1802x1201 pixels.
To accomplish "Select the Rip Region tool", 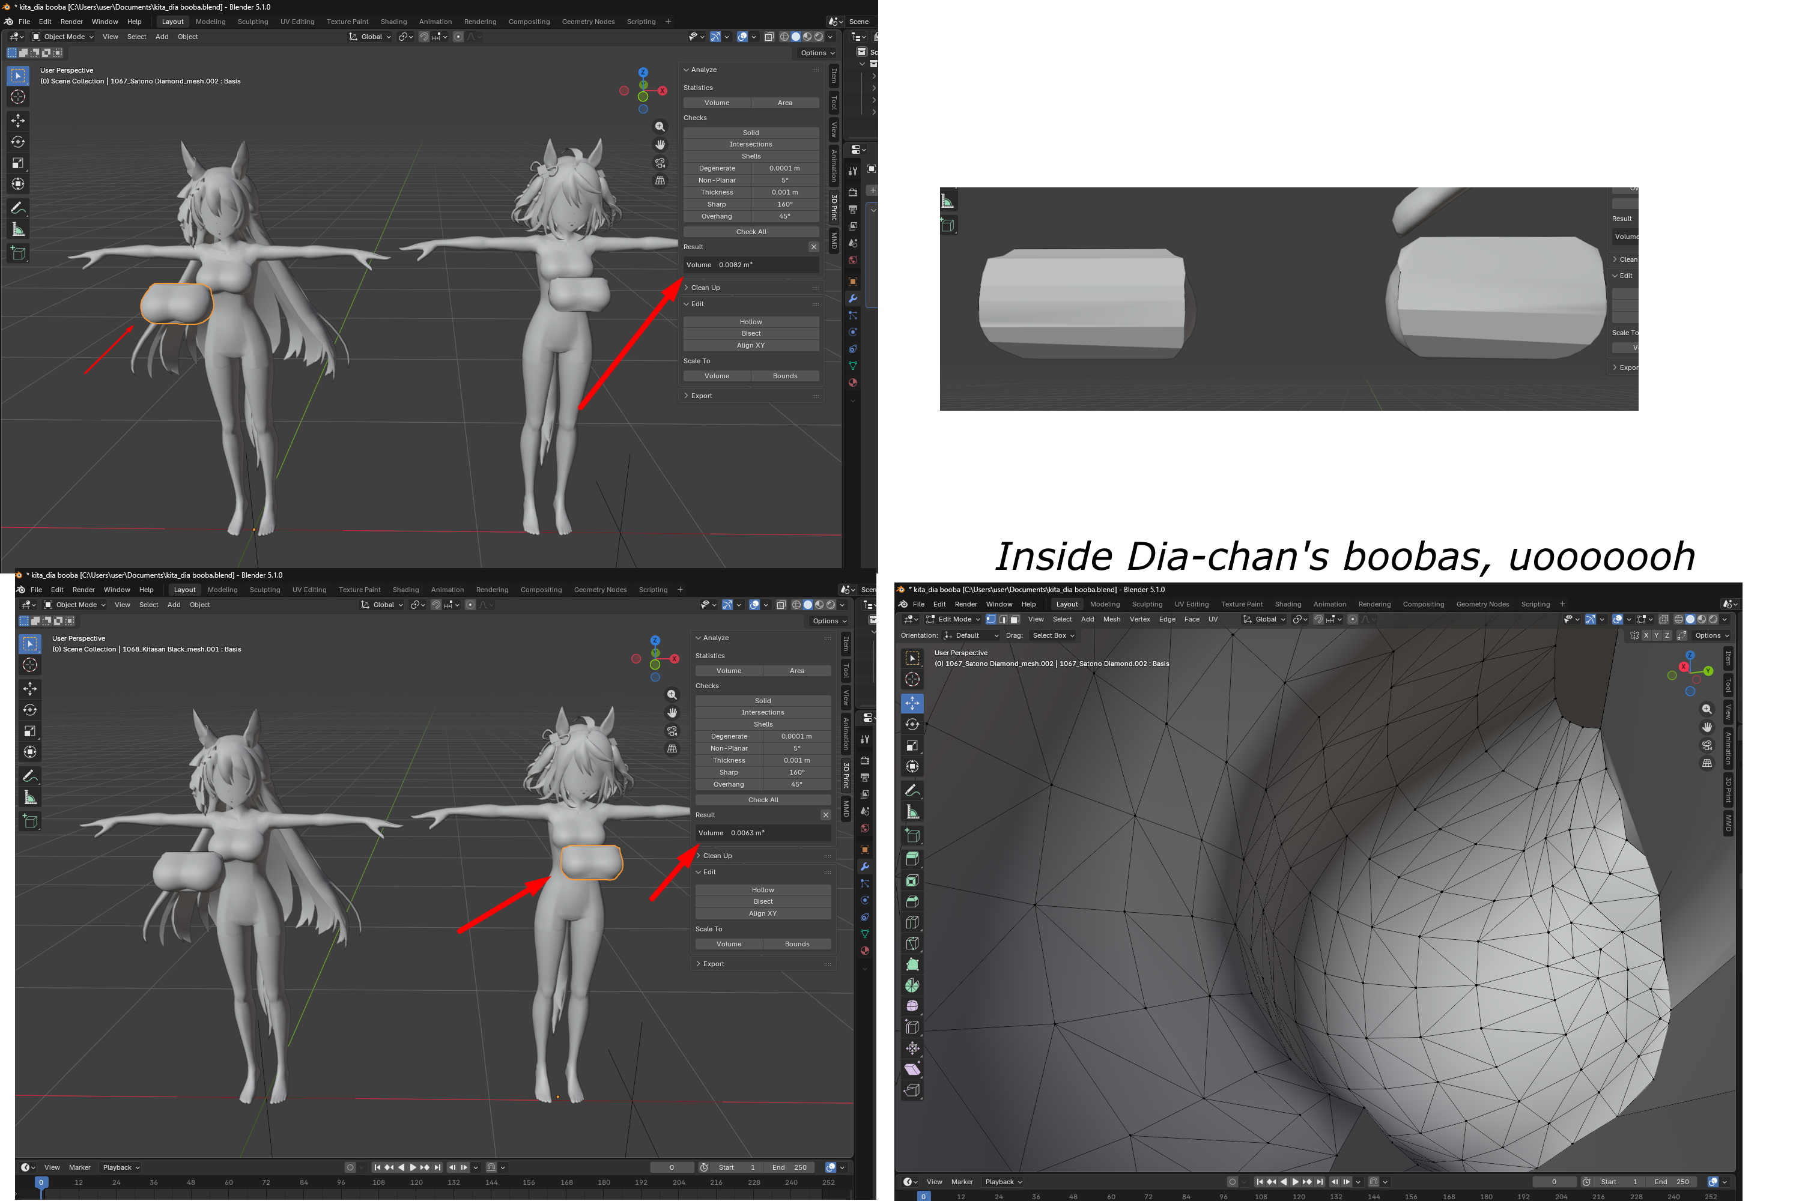I will (912, 1090).
